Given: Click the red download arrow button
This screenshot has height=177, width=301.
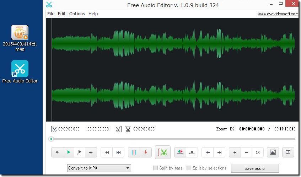Looking at the screenshot, I should 146,152.
